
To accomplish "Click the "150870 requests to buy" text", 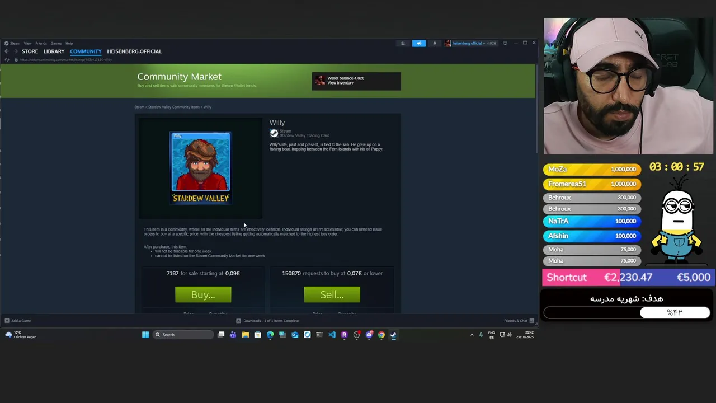I will pos(332,273).
